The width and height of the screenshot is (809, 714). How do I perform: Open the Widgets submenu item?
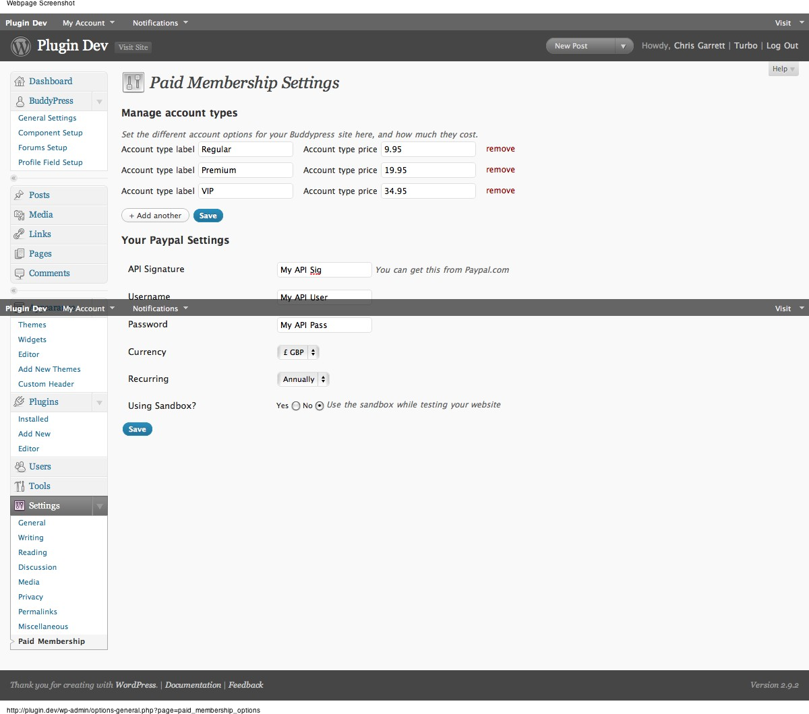tap(32, 339)
